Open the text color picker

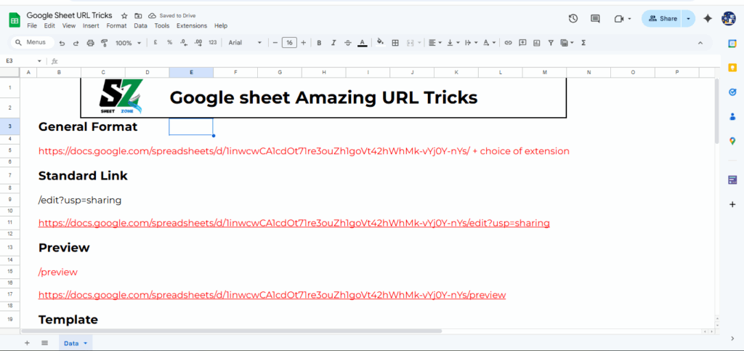point(362,43)
